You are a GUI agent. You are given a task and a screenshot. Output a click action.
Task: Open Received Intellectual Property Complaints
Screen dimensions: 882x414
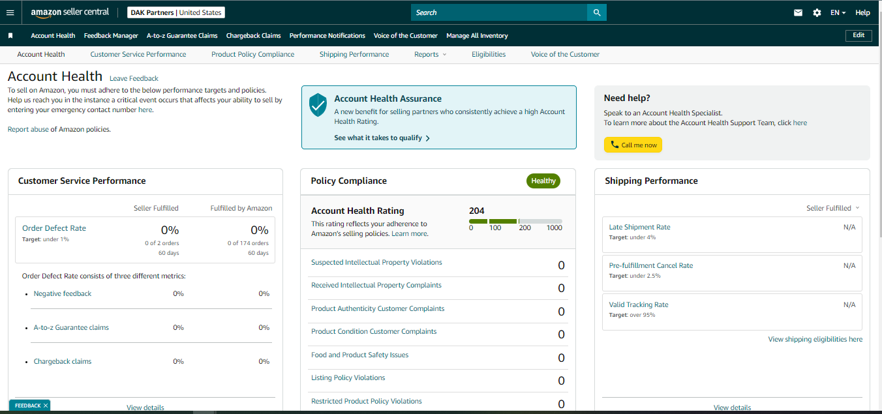376,286
